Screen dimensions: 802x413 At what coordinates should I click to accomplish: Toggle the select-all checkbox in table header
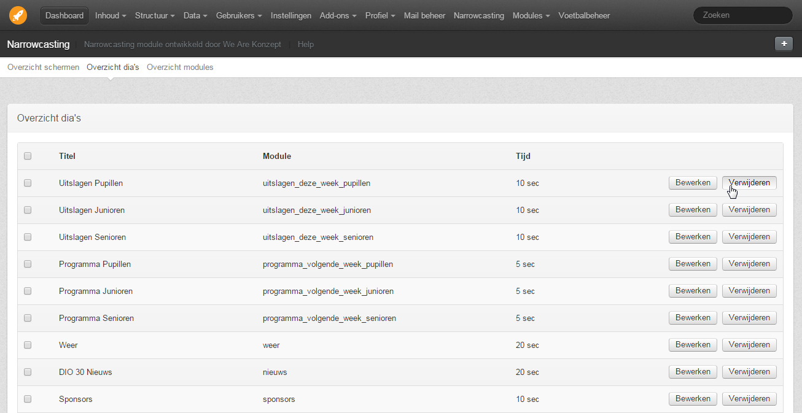click(x=28, y=156)
